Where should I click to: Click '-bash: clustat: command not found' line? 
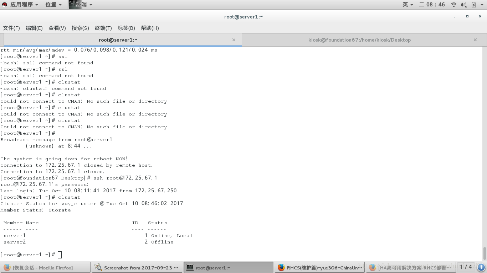click(53, 89)
